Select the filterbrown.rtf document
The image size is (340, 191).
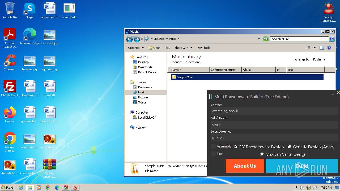(x=29, y=89)
